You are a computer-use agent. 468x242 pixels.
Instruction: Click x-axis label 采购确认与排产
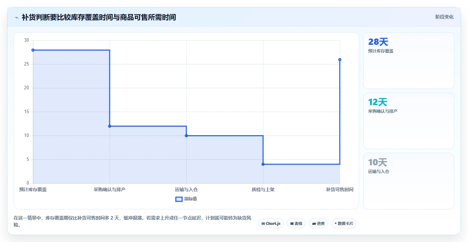point(110,189)
